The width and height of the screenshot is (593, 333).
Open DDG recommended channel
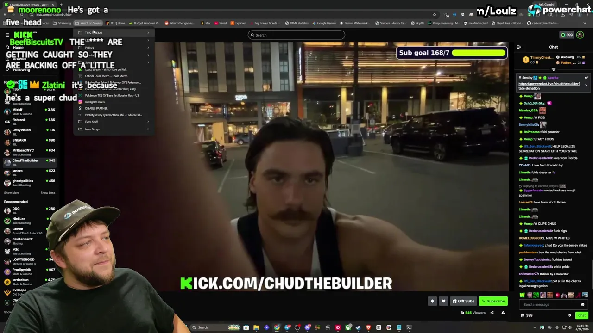(30, 210)
